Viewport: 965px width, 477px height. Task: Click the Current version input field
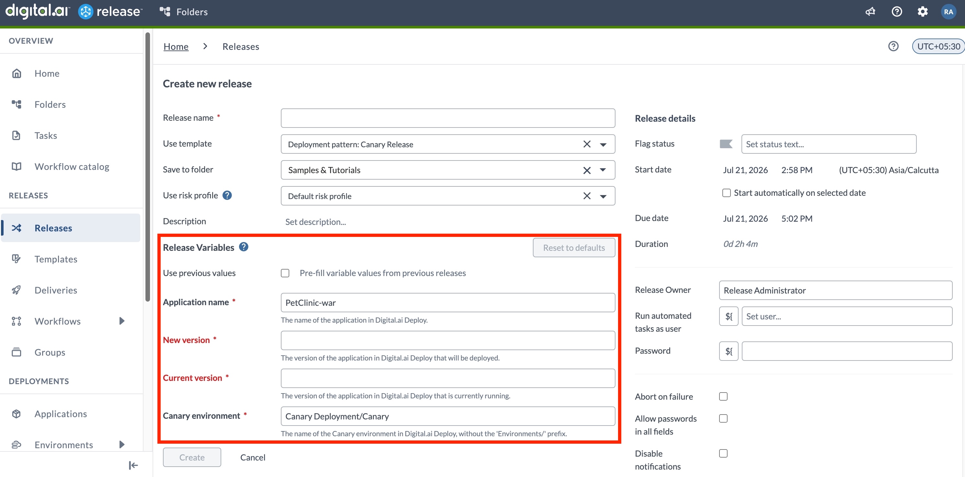tap(448, 378)
